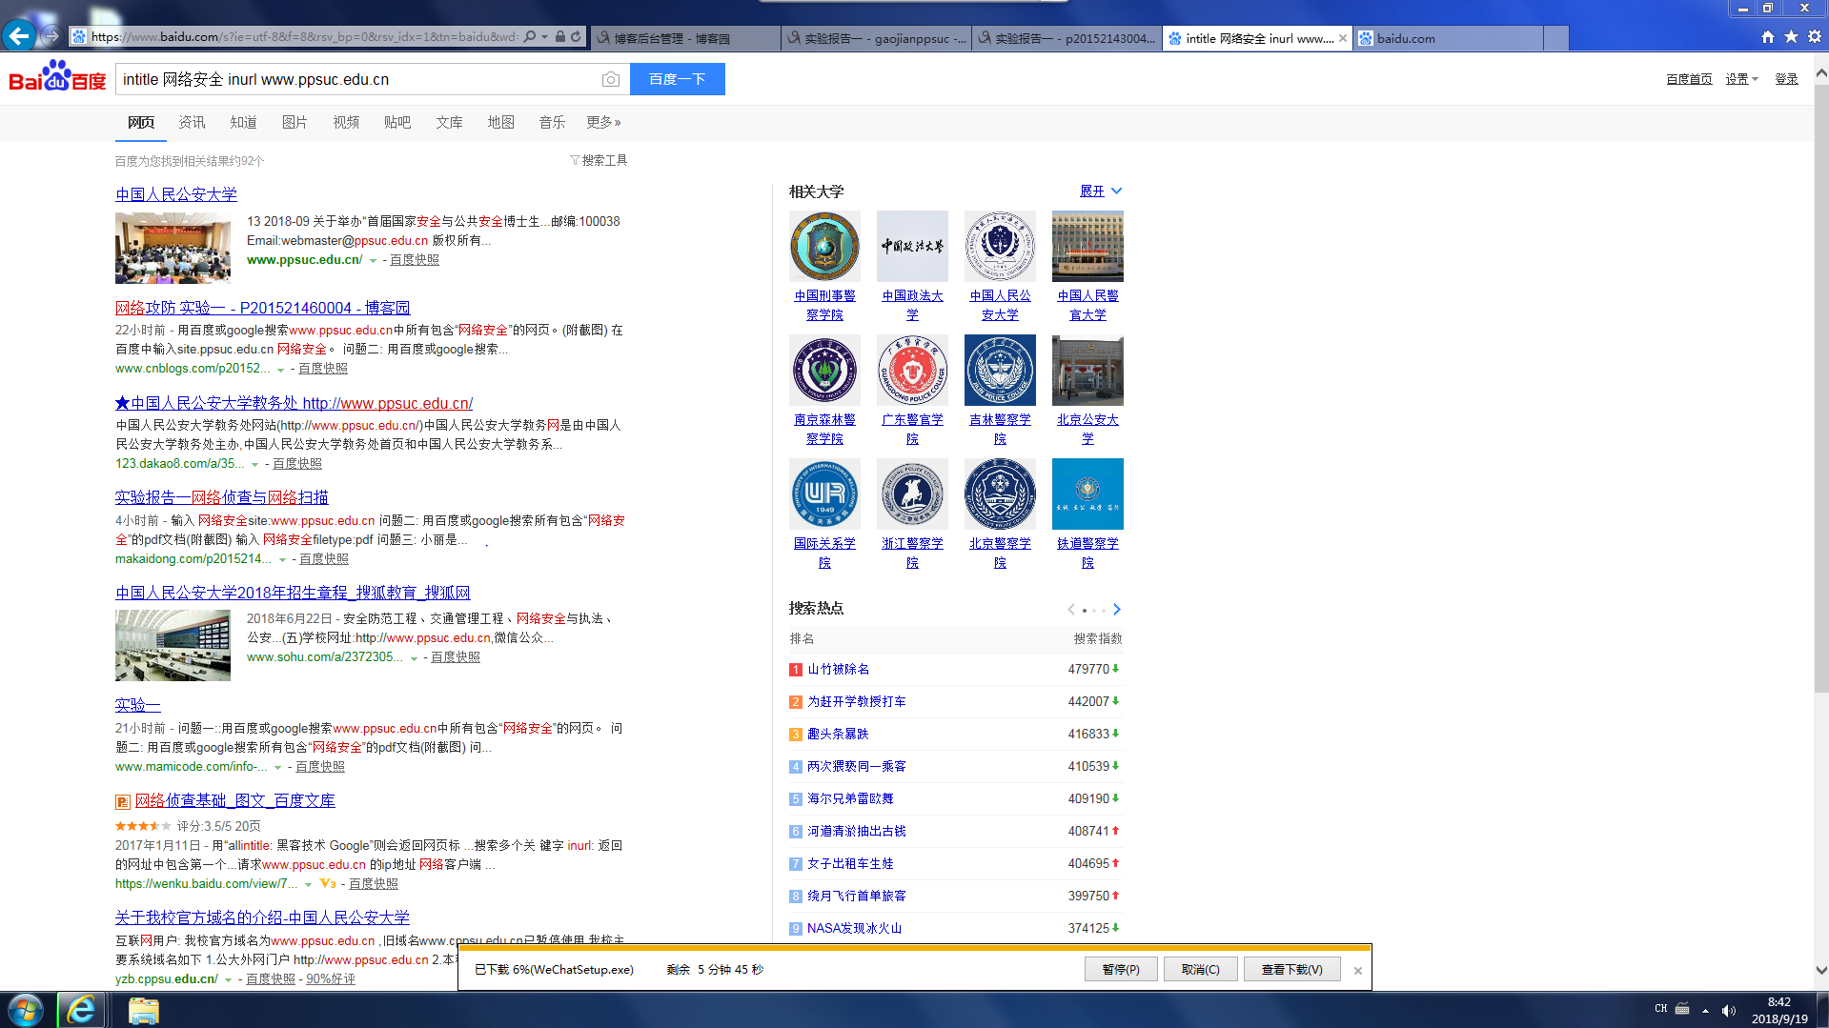Image resolution: width=1829 pixels, height=1028 pixels.
Task: Open browser Tools gear icon
Action: click(1814, 37)
